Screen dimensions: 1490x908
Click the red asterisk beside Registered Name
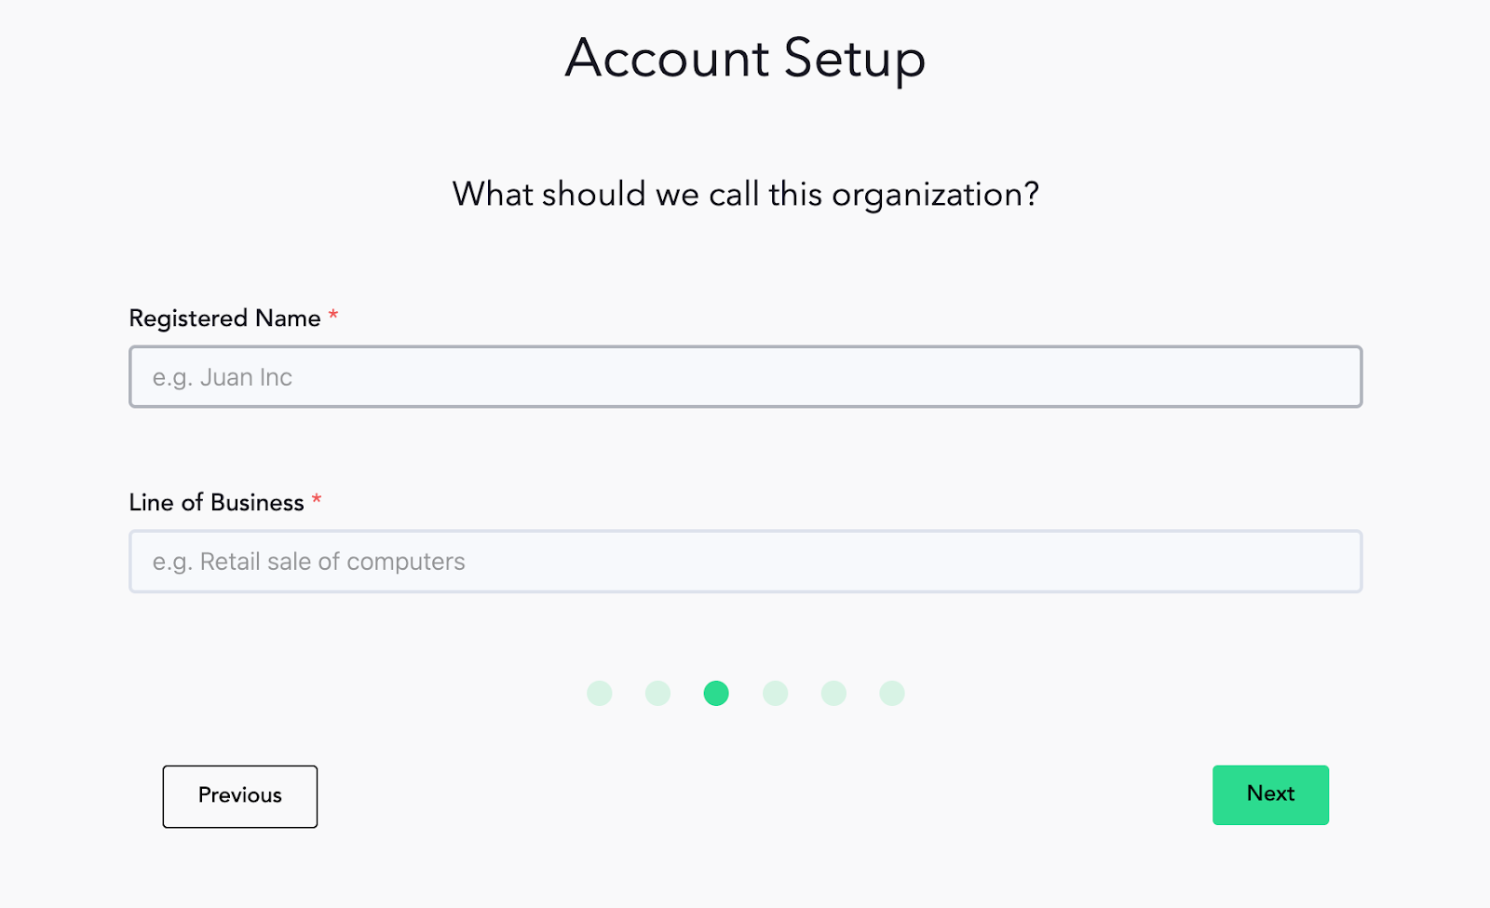tap(333, 316)
